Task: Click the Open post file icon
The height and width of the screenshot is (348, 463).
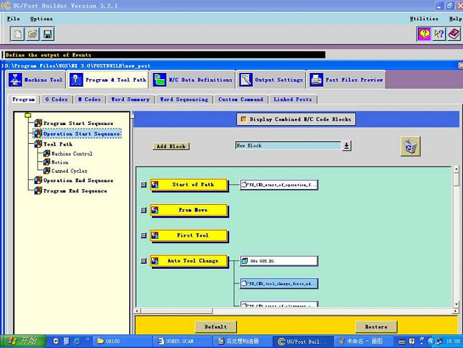Action: (x=33, y=35)
